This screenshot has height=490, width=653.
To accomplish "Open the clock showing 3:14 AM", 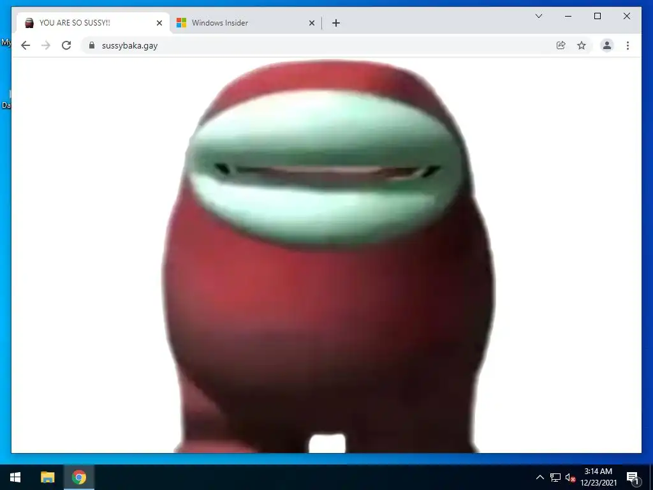I will [x=598, y=477].
